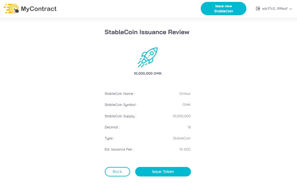
Task: Click the MyContract logo icon
Action: (11, 9)
